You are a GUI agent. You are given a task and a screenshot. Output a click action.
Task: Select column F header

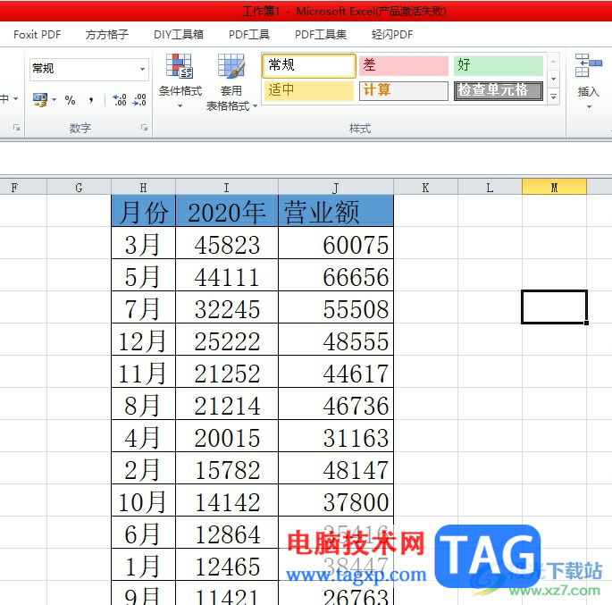point(23,188)
